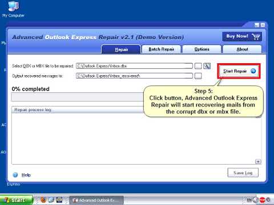
Task: Click the gray round icon at the tray end
Action: pyautogui.click(x=268, y=200)
